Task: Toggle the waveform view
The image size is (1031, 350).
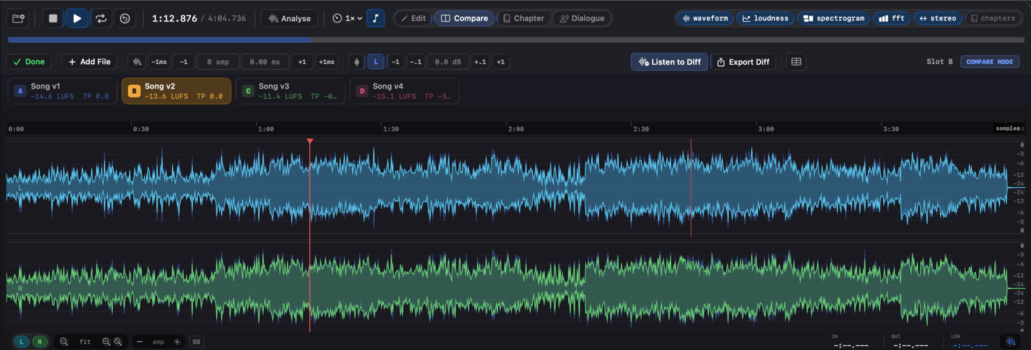Action: (x=705, y=18)
